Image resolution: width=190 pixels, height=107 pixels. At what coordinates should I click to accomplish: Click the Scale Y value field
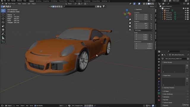[x=141, y=37]
